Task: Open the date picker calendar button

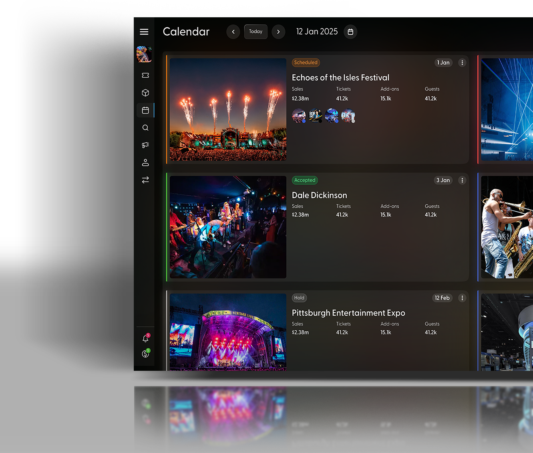Action: coord(350,32)
